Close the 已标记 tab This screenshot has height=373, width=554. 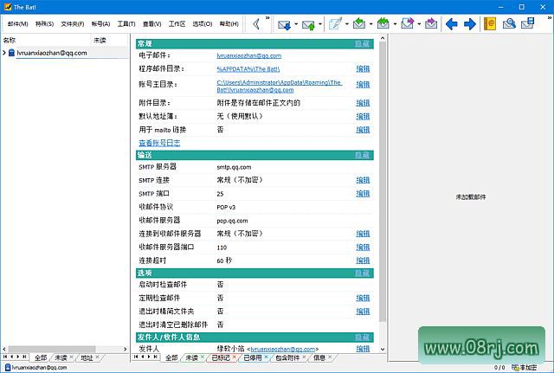pyautogui.click(x=234, y=357)
